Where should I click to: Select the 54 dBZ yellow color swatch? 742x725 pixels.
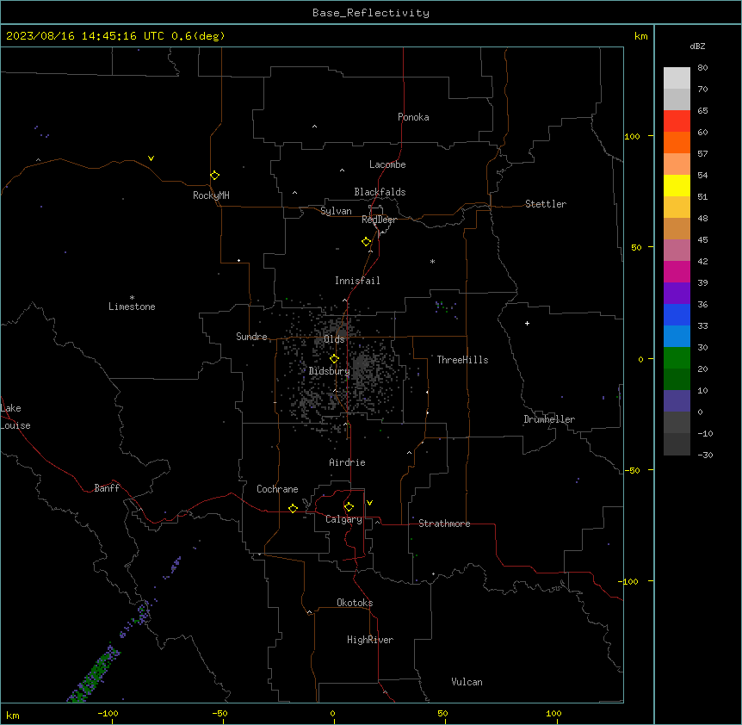tap(677, 185)
